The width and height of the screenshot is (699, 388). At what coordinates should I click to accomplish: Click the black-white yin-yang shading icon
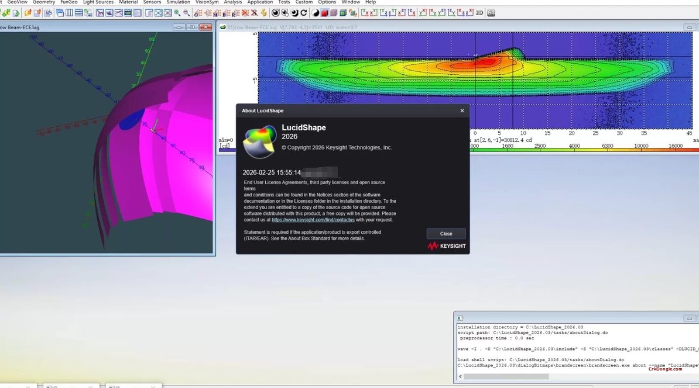tap(316, 13)
